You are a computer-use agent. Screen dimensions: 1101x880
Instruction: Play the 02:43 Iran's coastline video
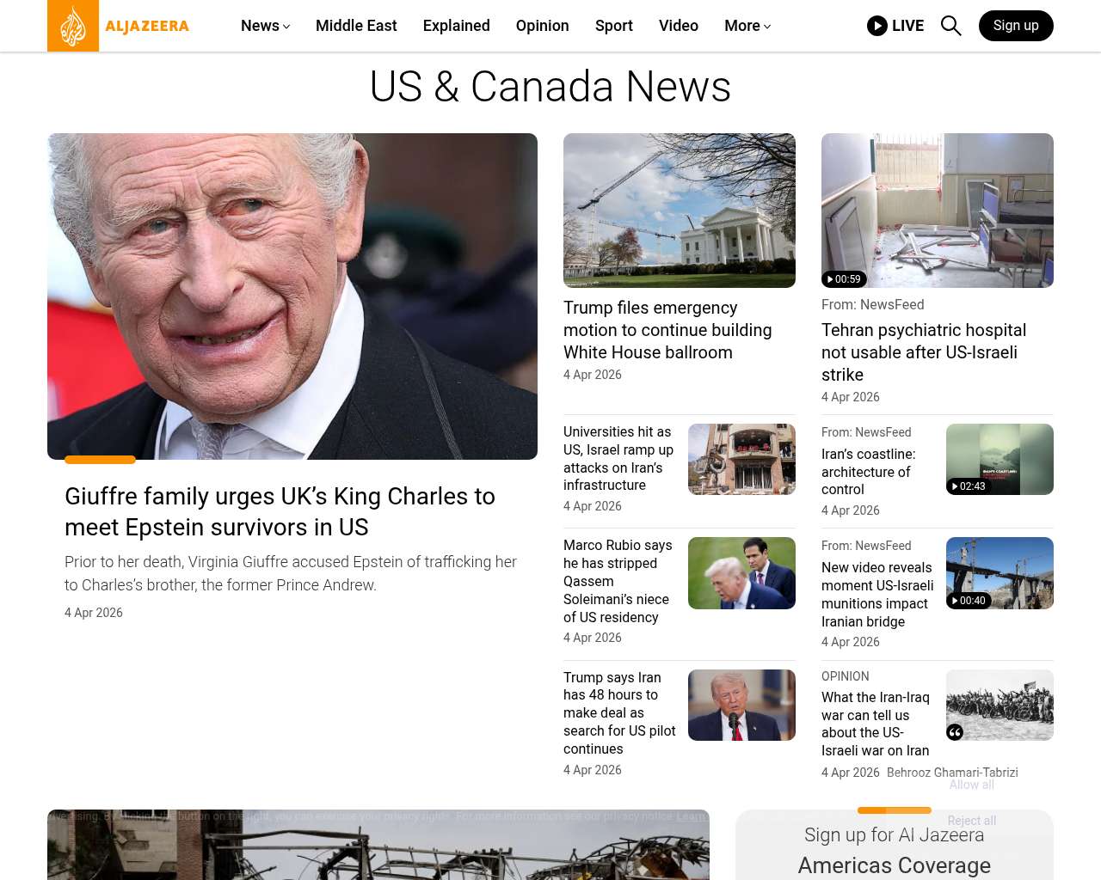pos(968,486)
